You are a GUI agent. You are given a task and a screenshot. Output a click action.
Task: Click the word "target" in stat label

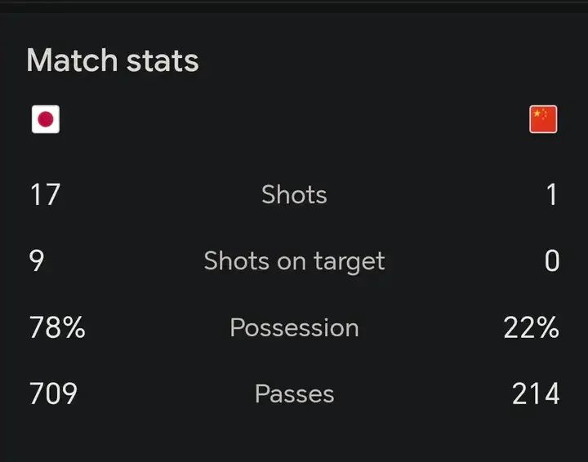(x=350, y=261)
